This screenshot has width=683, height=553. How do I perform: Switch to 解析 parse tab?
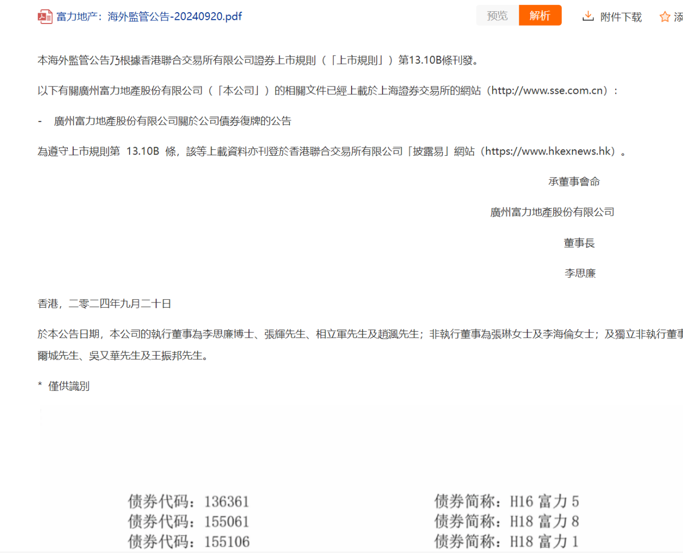540,15
